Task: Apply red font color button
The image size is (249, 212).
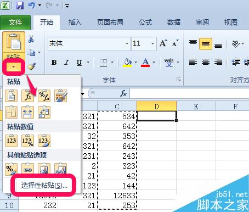Action: [x=145, y=63]
